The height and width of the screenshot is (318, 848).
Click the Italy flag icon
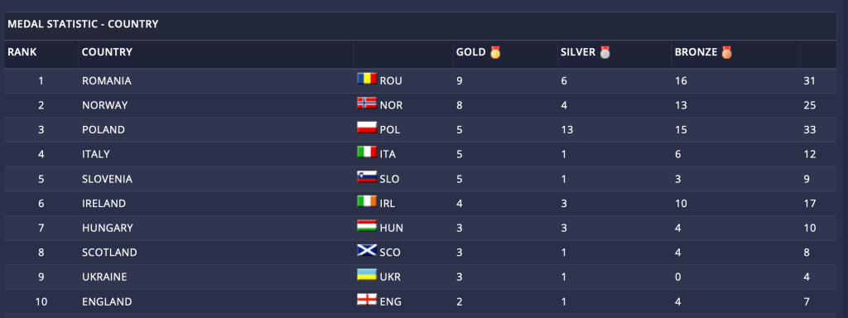(x=367, y=152)
